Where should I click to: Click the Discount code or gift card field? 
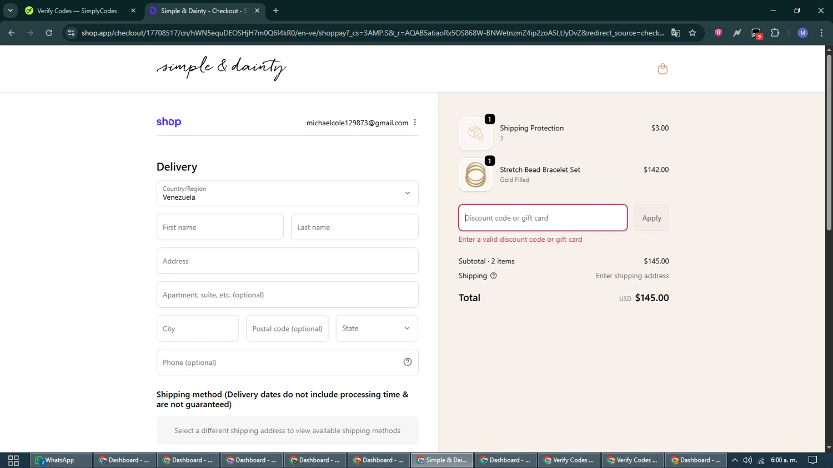(x=543, y=217)
